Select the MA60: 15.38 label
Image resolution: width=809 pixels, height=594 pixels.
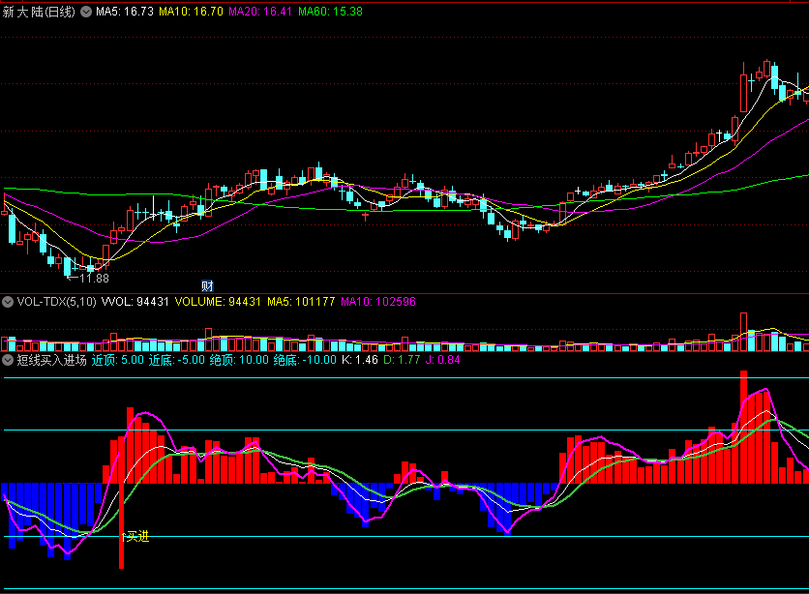[x=330, y=12]
